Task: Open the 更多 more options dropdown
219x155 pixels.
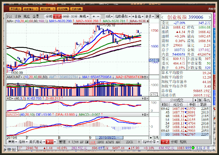Action: pyautogui.click(x=149, y=16)
